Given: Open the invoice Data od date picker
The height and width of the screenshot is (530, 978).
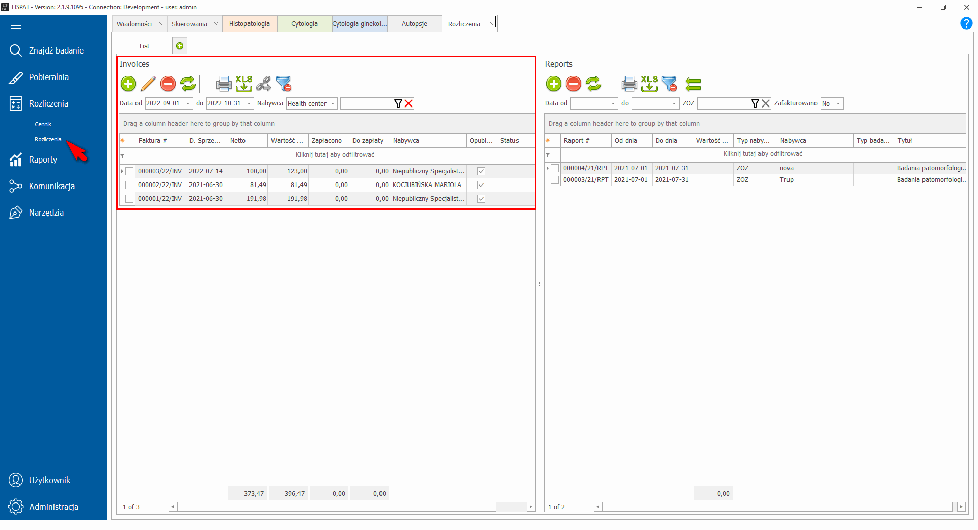Looking at the screenshot, I should click(x=188, y=103).
